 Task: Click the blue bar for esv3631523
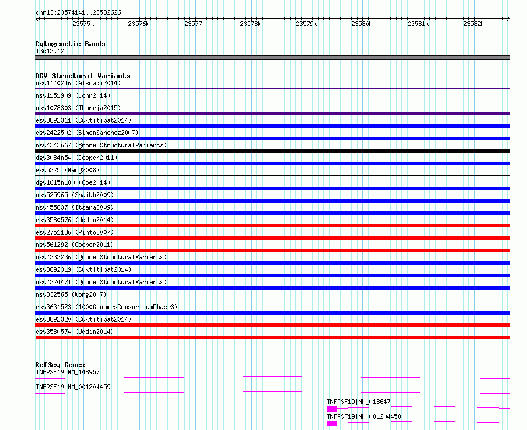click(x=272, y=313)
